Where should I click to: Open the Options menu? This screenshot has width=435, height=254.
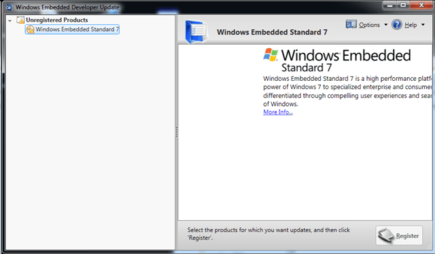pos(369,25)
